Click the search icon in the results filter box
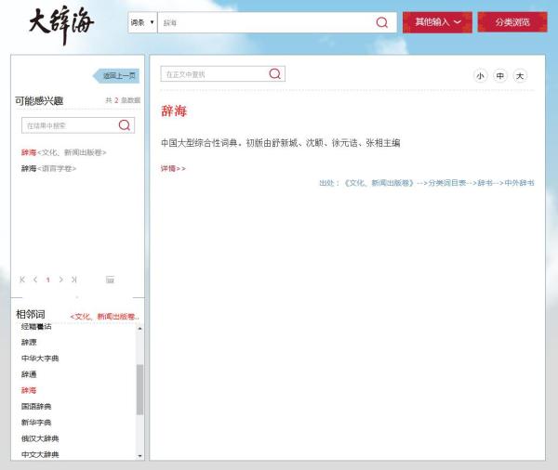This screenshot has height=470, width=558. pyautogui.click(x=125, y=125)
